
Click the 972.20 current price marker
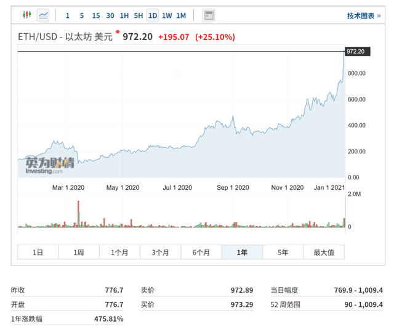pyautogui.click(x=356, y=51)
